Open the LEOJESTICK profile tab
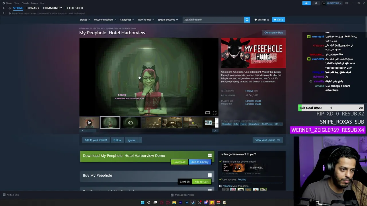Image resolution: width=367 pixels, height=206 pixels. (x=74, y=8)
